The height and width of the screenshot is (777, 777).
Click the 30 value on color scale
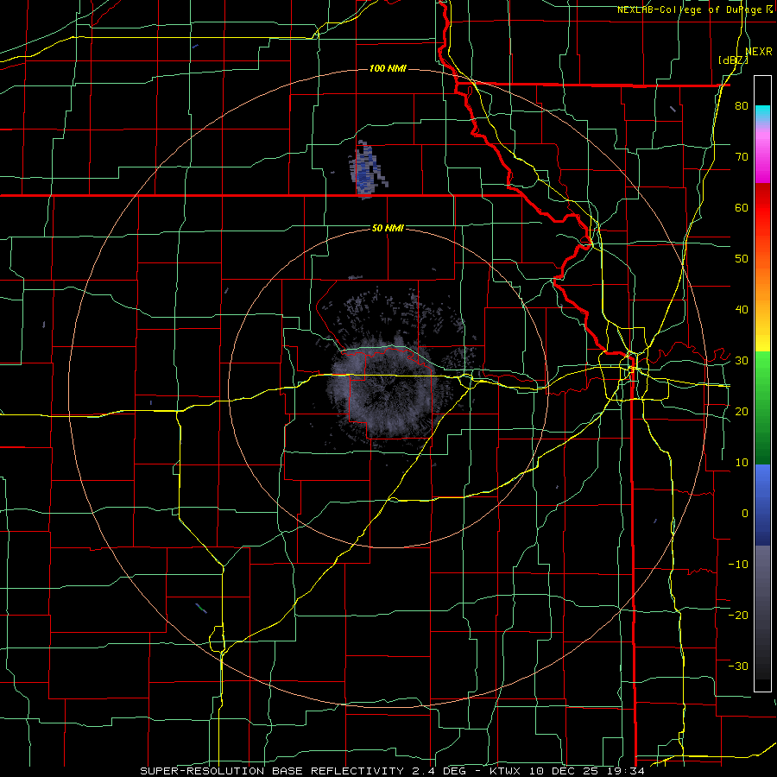[742, 361]
